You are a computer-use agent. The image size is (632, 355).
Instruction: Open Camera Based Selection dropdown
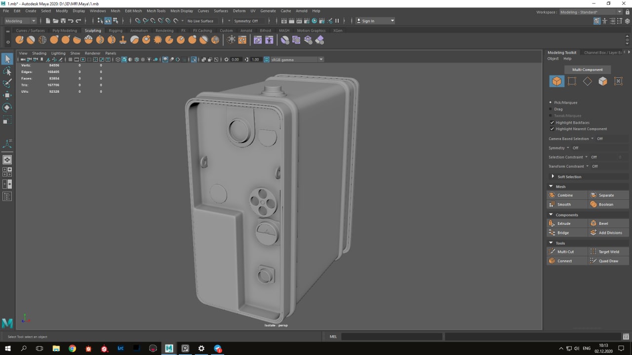tap(571, 139)
